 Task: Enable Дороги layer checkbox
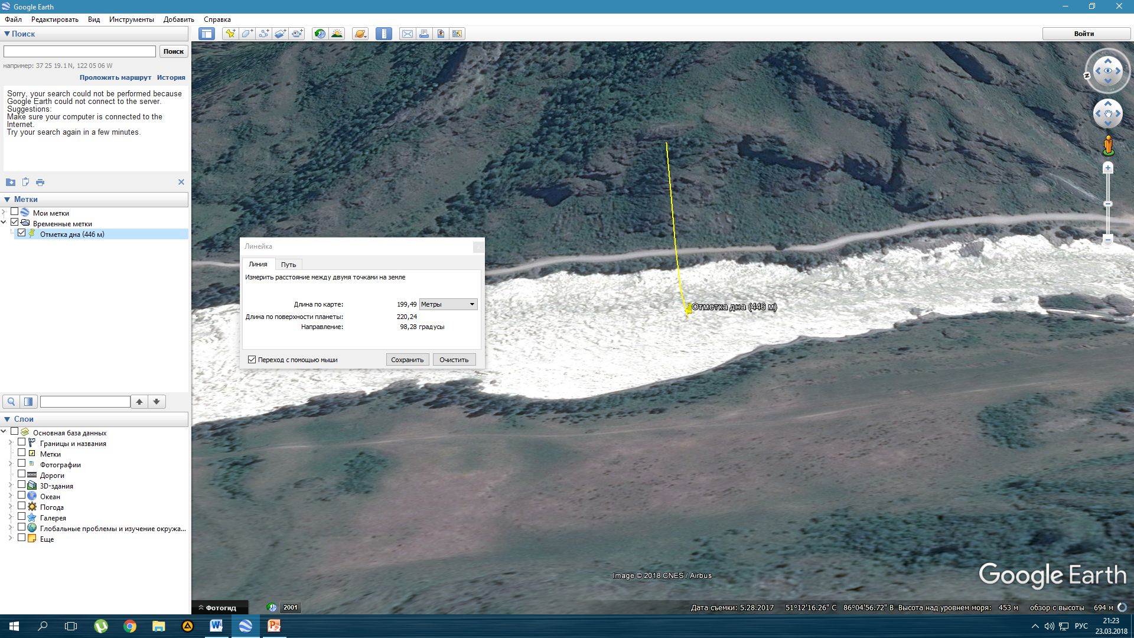(22, 474)
